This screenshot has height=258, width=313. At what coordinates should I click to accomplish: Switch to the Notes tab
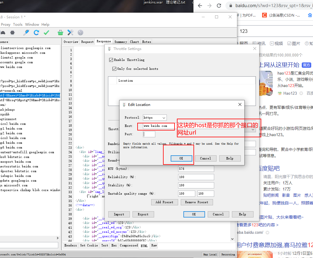146,42
